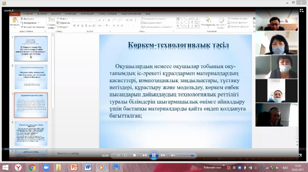Screen dimensions: 308x172
Task: Toggle repeat mode in player
Action: coord(125,155)
